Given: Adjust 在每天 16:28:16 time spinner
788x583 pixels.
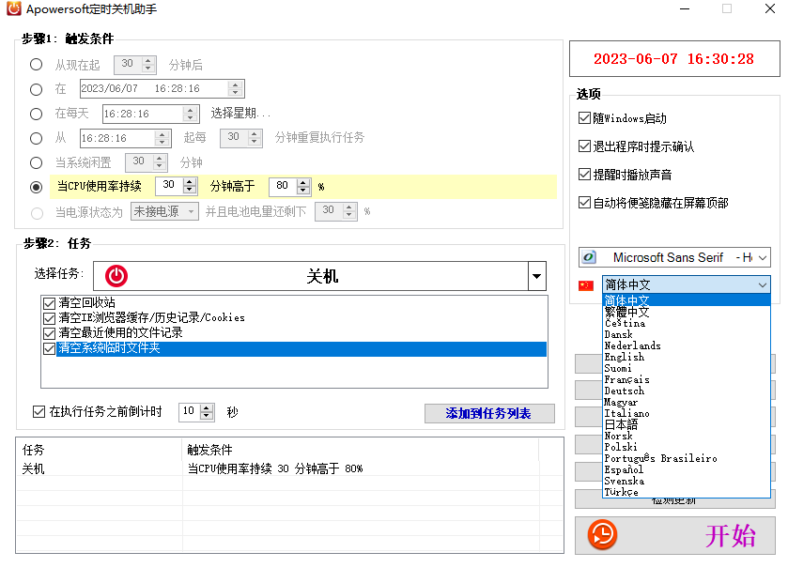Looking at the screenshot, I should click(190, 114).
